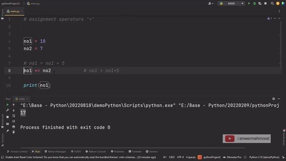
Task: Run with coverage from top toolbar
Action: pos(260,3)
